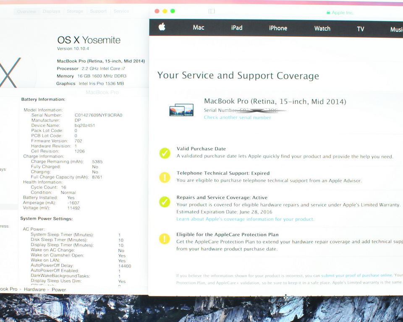Open the Watch section in Apple navigation
The width and height of the screenshot is (403, 322).
coord(322,29)
